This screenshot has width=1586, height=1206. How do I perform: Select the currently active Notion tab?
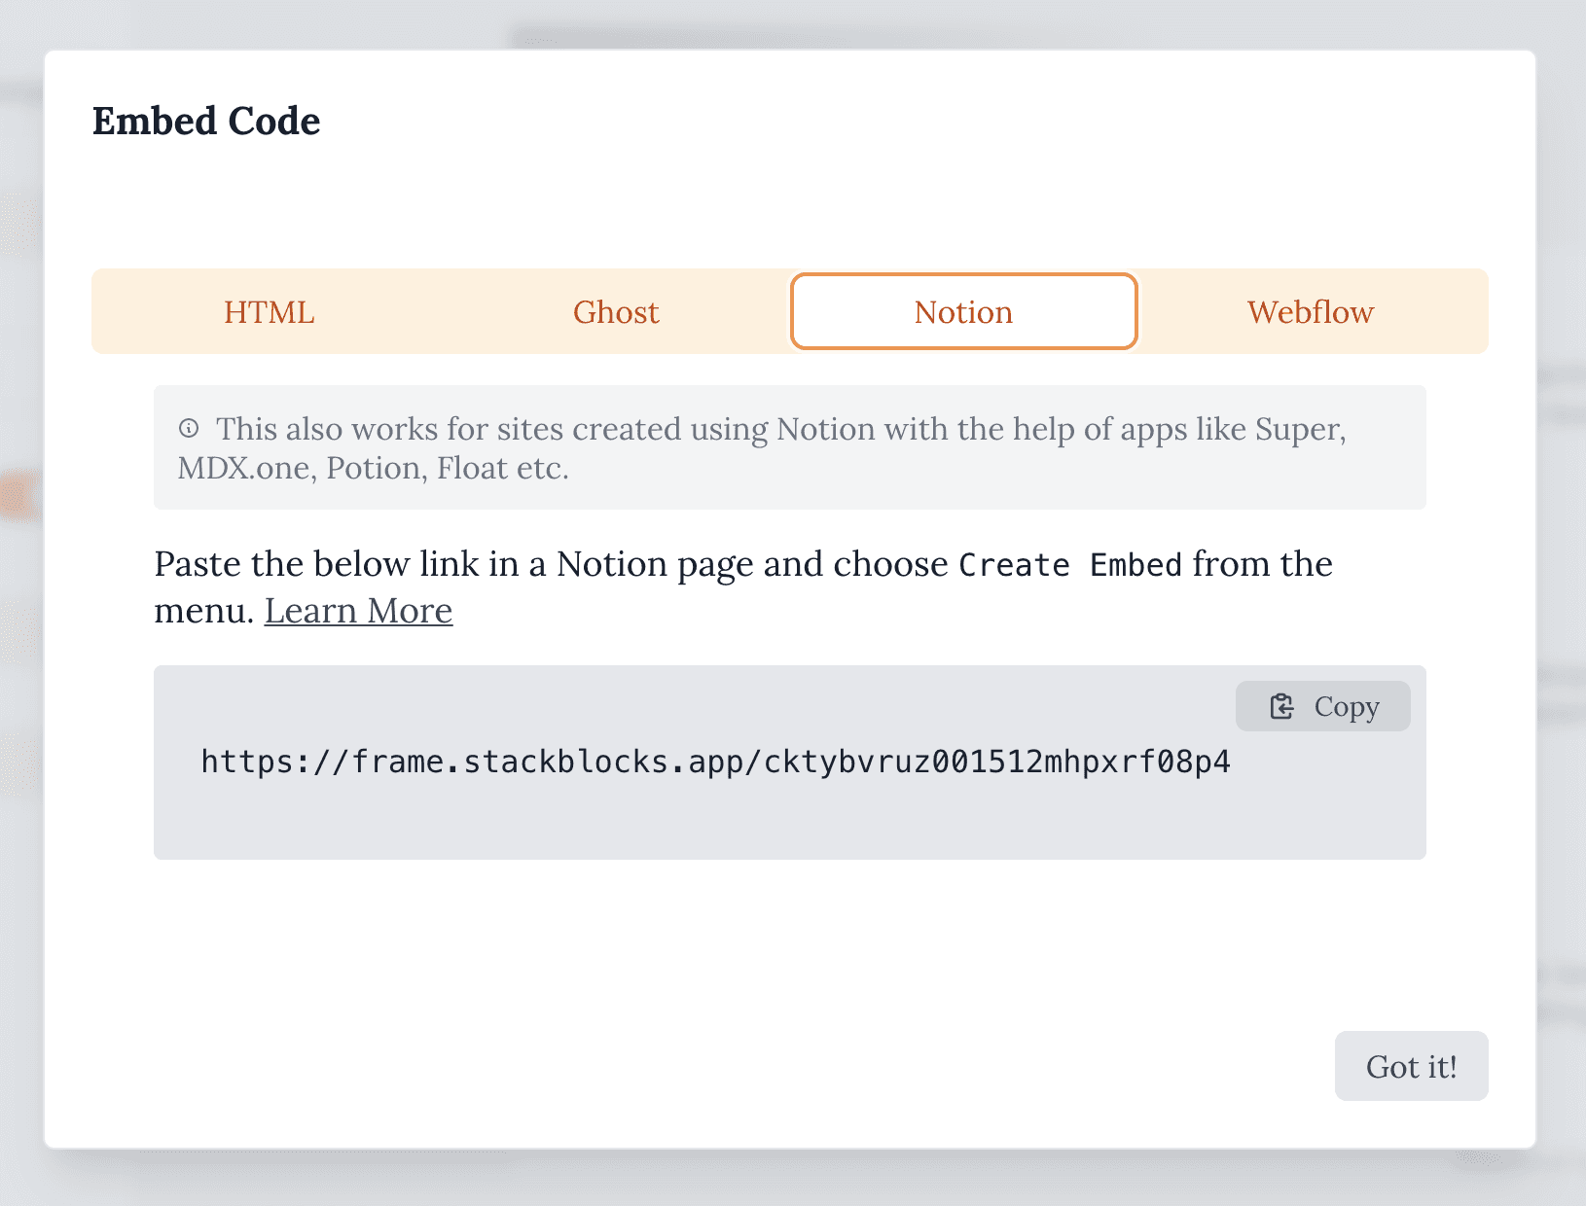click(x=962, y=311)
